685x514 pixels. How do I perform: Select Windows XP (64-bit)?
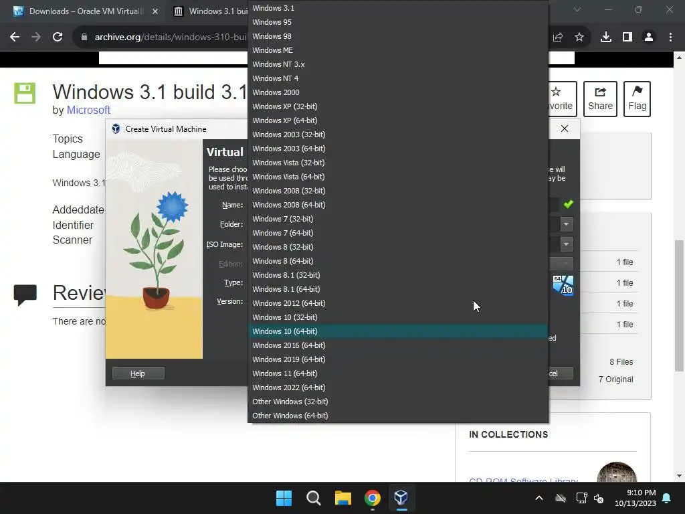(x=397, y=120)
